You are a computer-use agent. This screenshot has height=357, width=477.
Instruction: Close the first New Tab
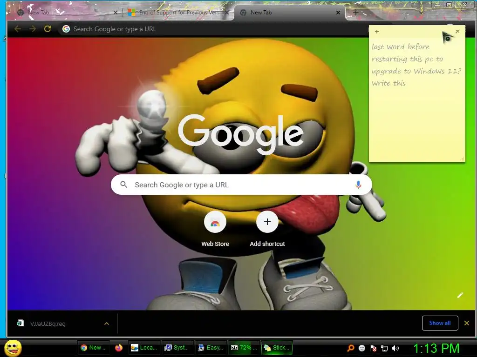click(x=116, y=13)
